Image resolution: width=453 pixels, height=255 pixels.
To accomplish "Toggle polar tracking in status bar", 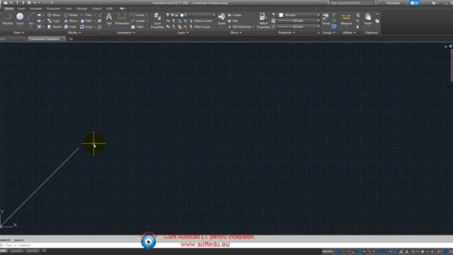I will click(x=360, y=251).
